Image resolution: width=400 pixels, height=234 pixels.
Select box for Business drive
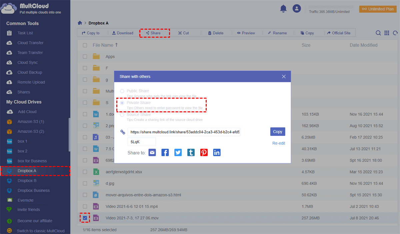[32, 161]
